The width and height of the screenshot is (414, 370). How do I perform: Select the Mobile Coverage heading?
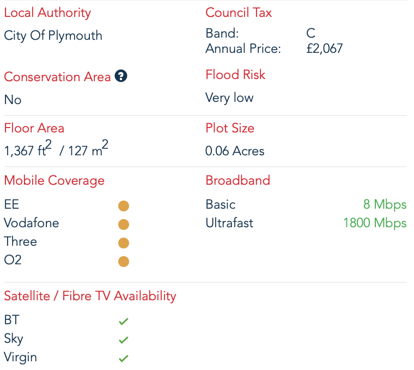point(54,181)
